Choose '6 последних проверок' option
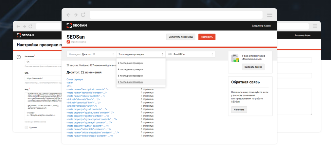 click(x=141, y=76)
